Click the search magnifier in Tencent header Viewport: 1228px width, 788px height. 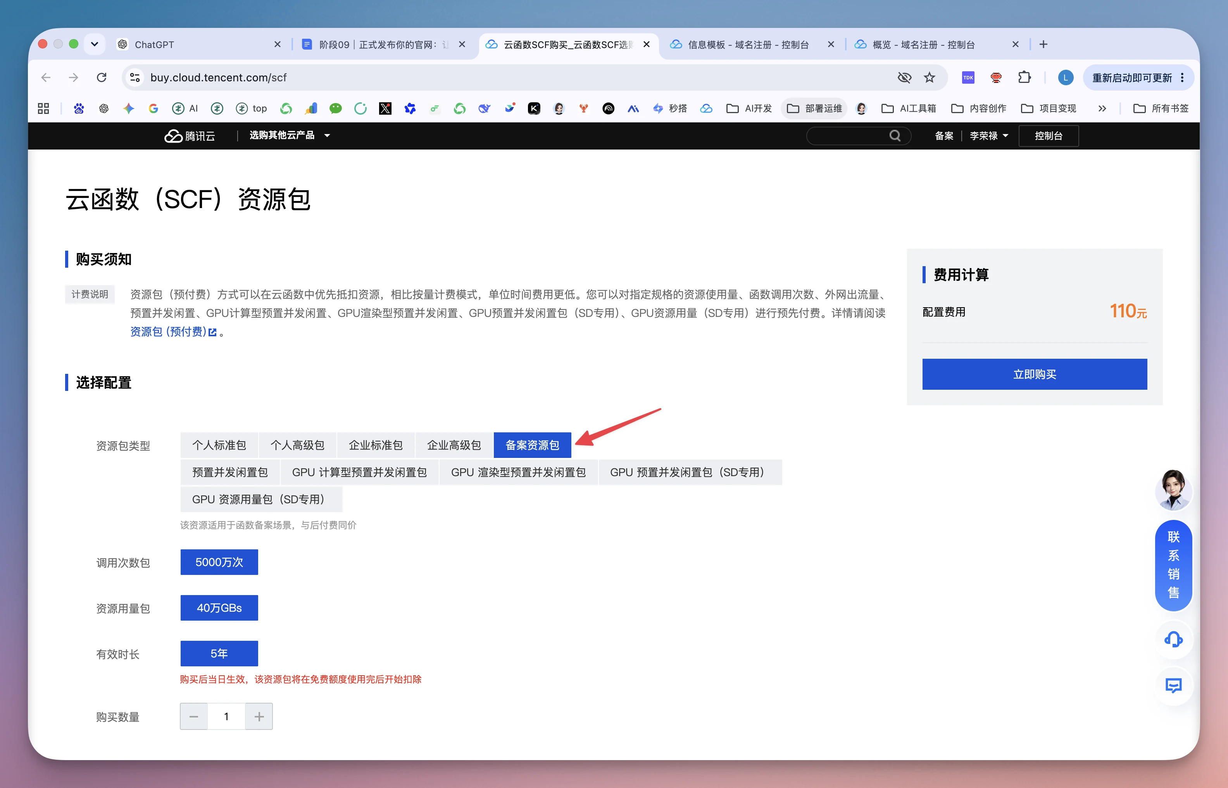click(x=895, y=136)
